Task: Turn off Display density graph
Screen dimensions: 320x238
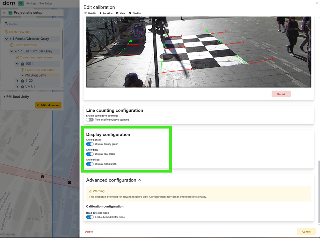Action: click(x=90, y=144)
